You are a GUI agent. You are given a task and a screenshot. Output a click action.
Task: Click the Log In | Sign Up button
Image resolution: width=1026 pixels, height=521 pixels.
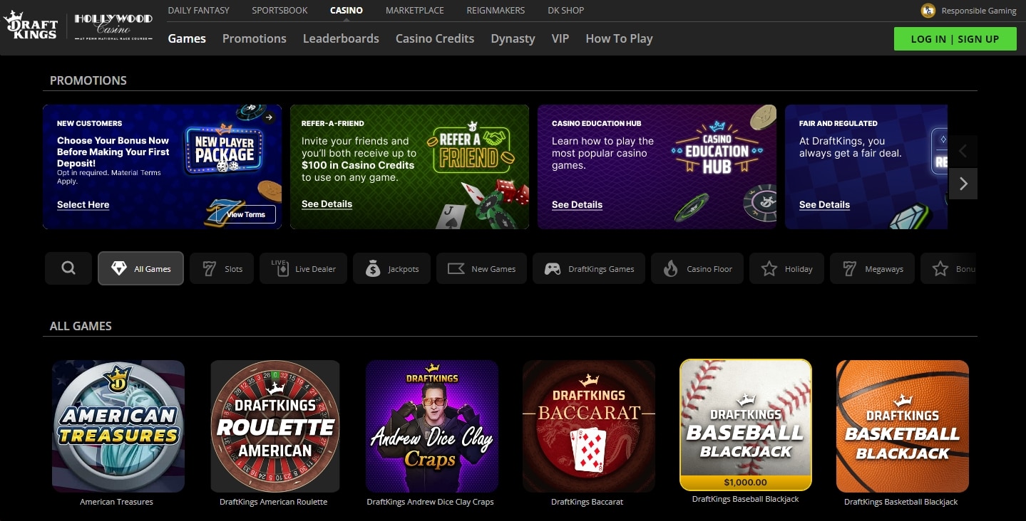(x=955, y=39)
